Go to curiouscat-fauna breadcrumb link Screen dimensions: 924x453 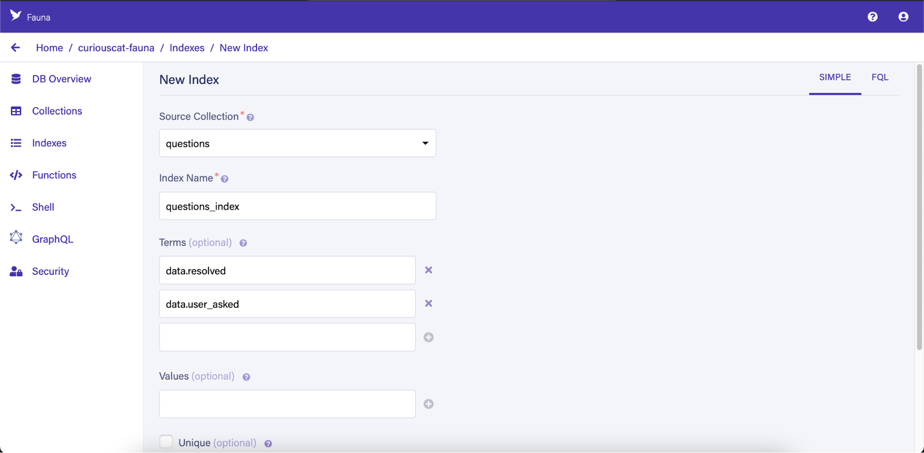coord(116,48)
